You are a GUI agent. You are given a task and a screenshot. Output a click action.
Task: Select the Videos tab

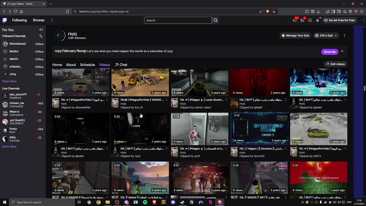point(104,65)
